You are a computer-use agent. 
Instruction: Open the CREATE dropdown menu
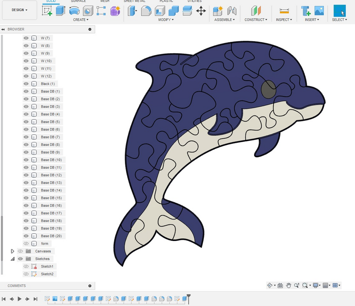coord(80,20)
